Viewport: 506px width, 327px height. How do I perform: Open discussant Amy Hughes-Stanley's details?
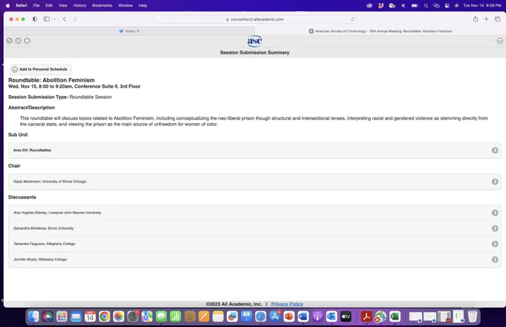tap(254, 213)
